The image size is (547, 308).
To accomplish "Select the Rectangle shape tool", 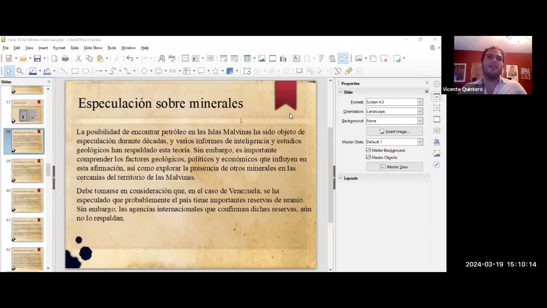I will (x=75, y=71).
